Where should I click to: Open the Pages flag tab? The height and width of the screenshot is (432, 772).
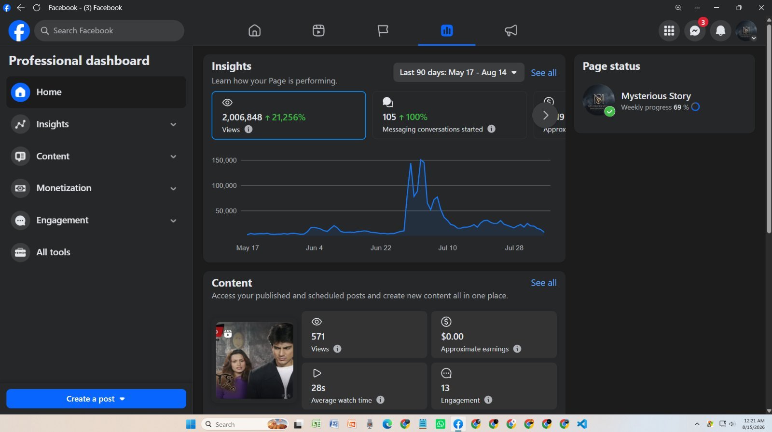[383, 31]
